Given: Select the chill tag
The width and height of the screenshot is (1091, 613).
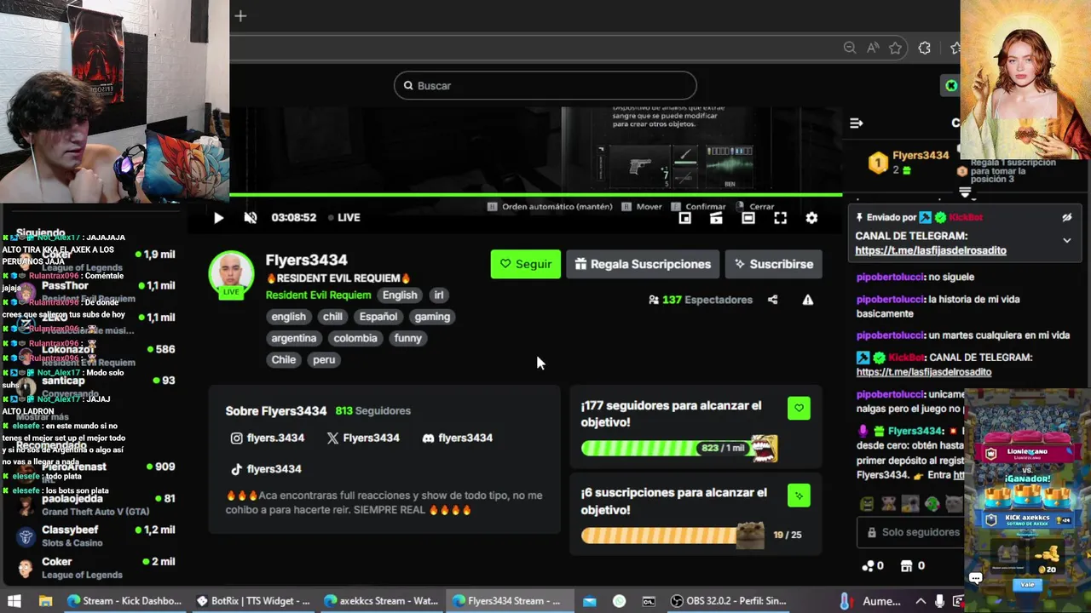Looking at the screenshot, I should point(332,317).
